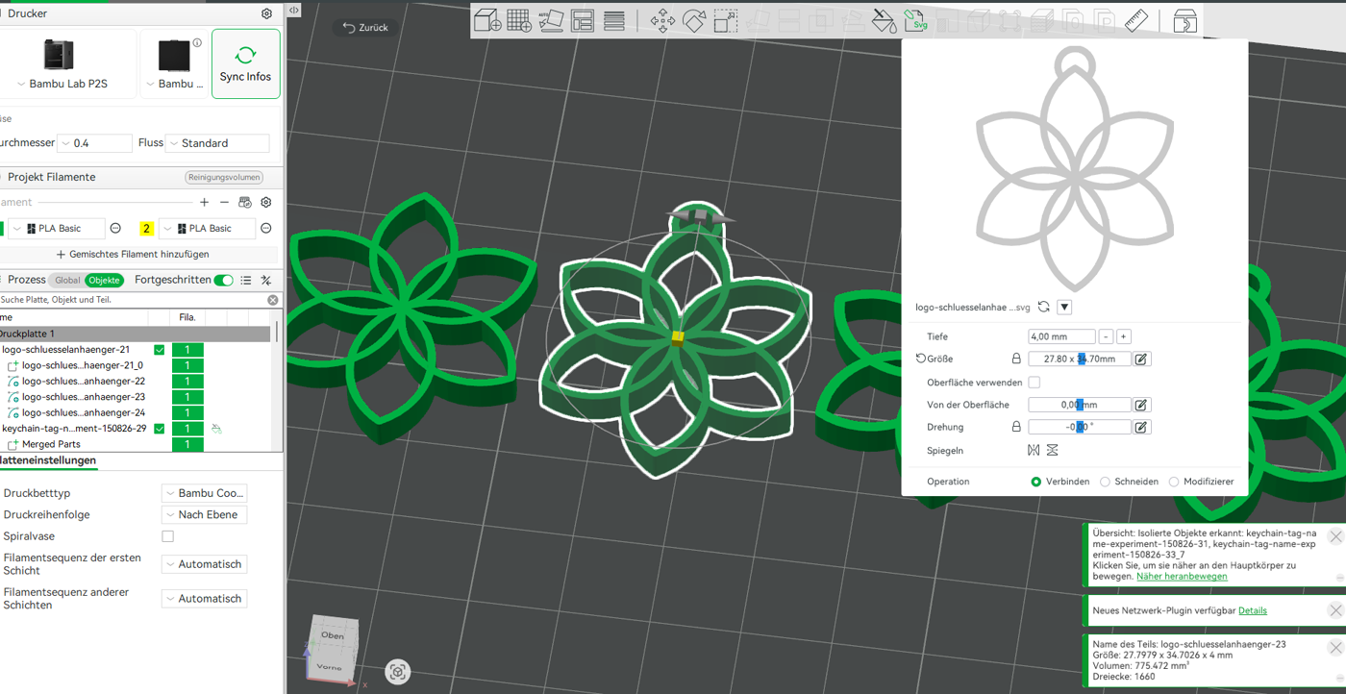This screenshot has height=694, width=1346.
Task: Select the Verbinden operation
Action: pos(1035,482)
